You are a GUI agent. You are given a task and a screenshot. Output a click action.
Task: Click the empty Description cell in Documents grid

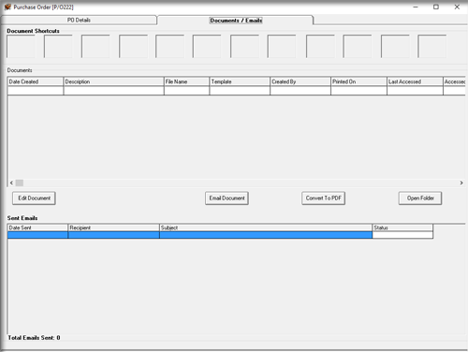(113, 91)
